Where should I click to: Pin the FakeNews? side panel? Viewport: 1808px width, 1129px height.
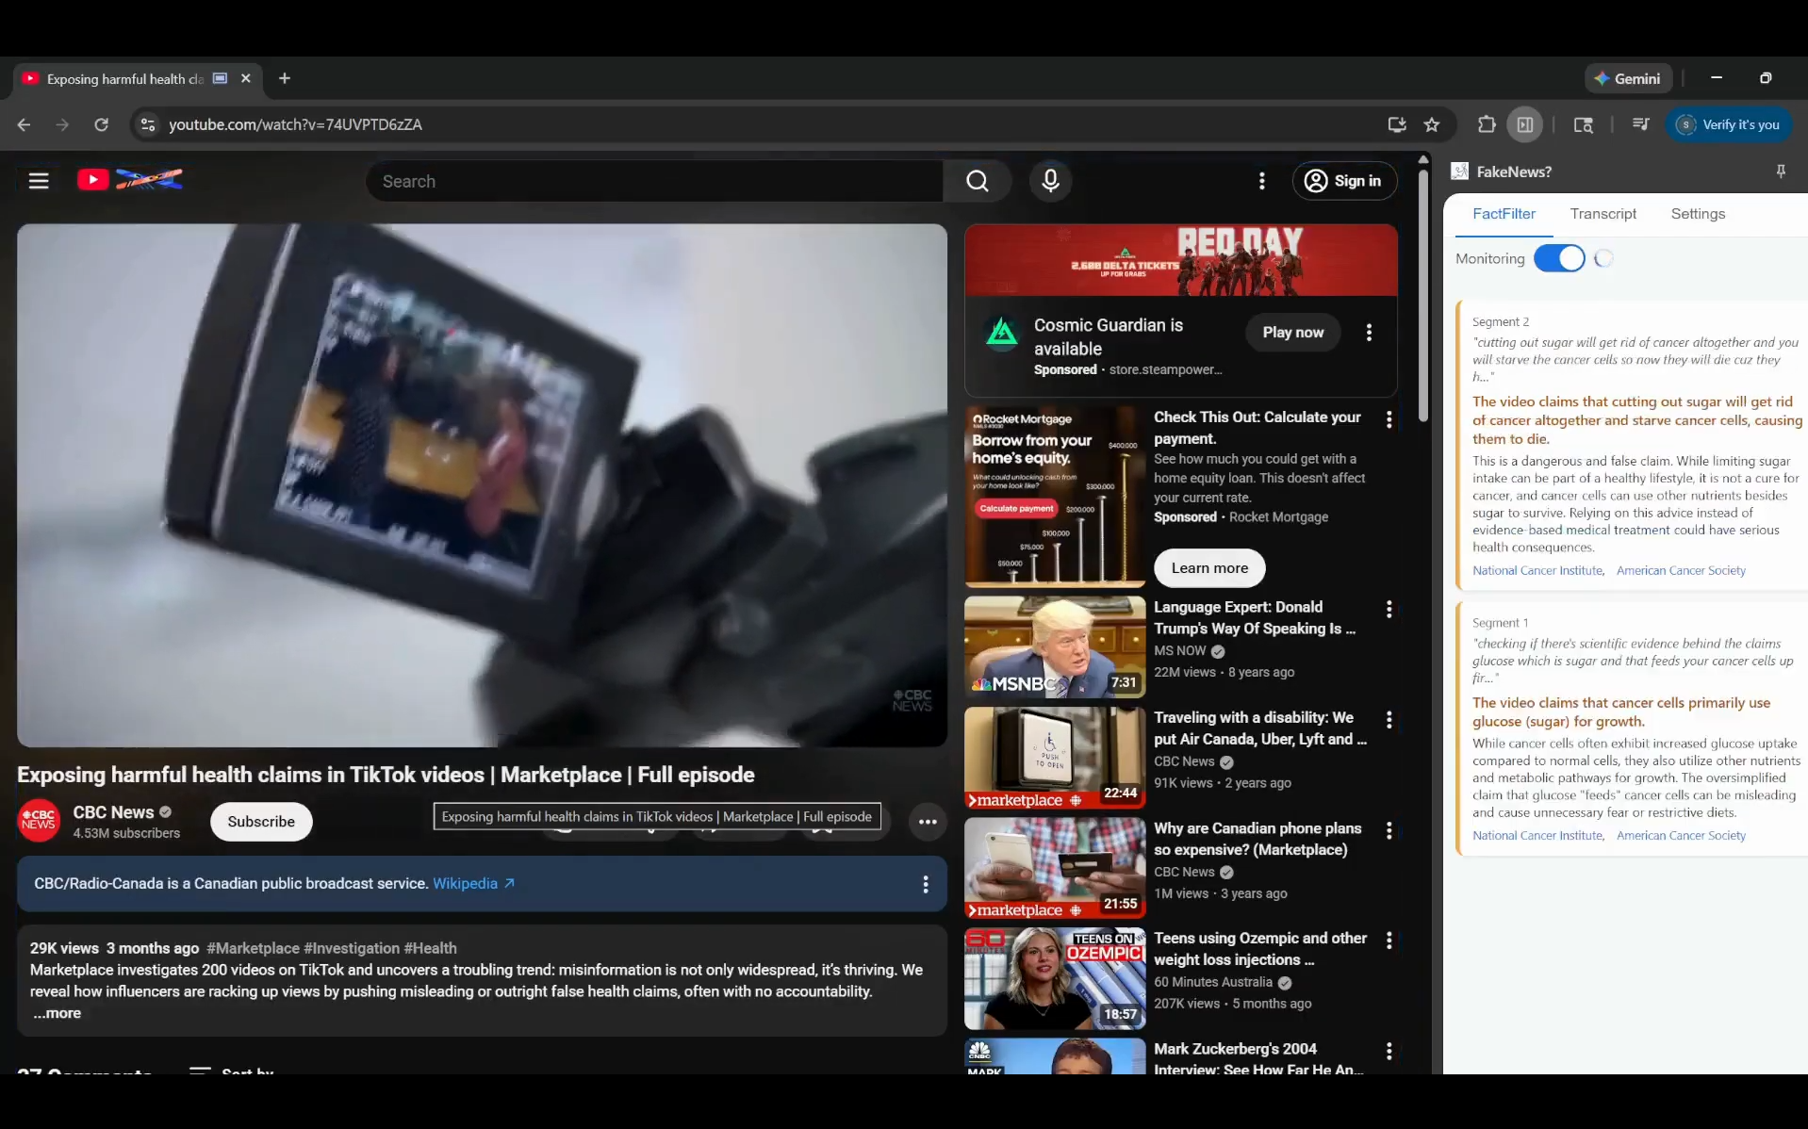(1781, 172)
